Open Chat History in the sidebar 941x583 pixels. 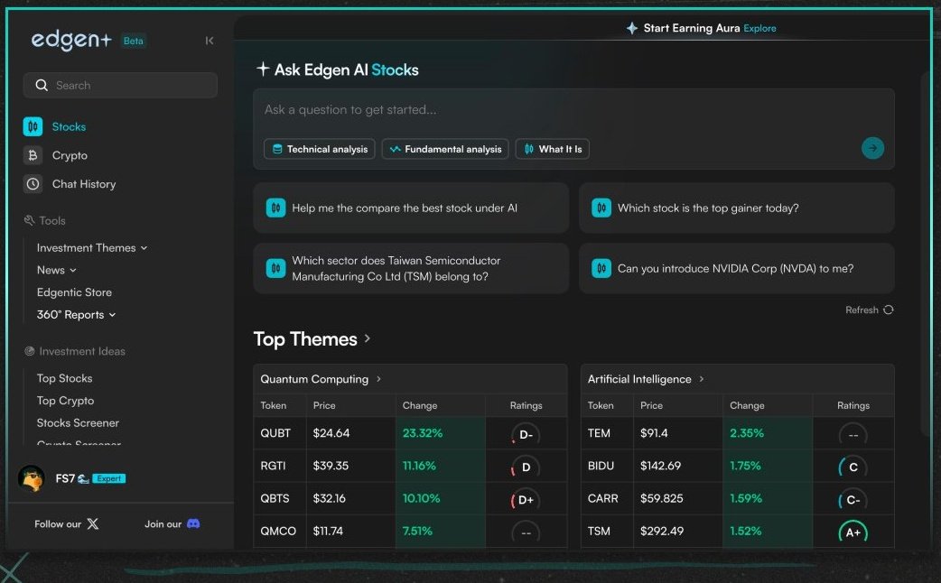84,184
